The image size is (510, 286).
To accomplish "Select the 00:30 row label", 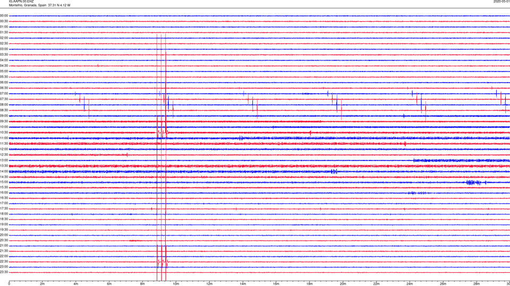I will coord(4,21).
